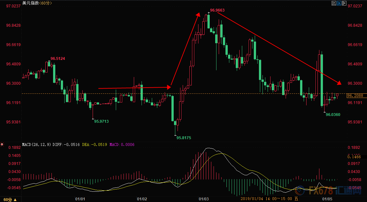Click -0.0545 on the left MACD axis

point(14,188)
